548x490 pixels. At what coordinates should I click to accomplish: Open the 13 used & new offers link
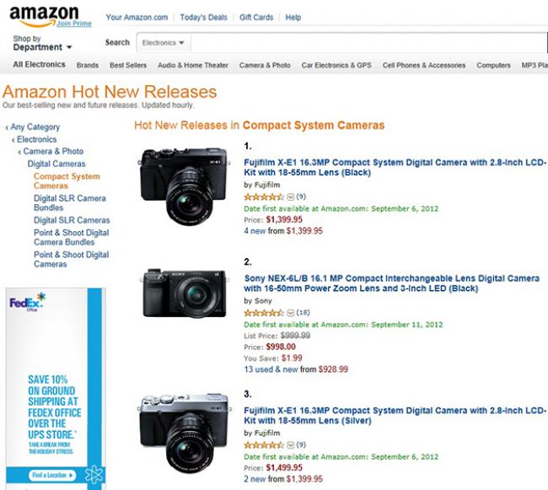[x=271, y=369]
